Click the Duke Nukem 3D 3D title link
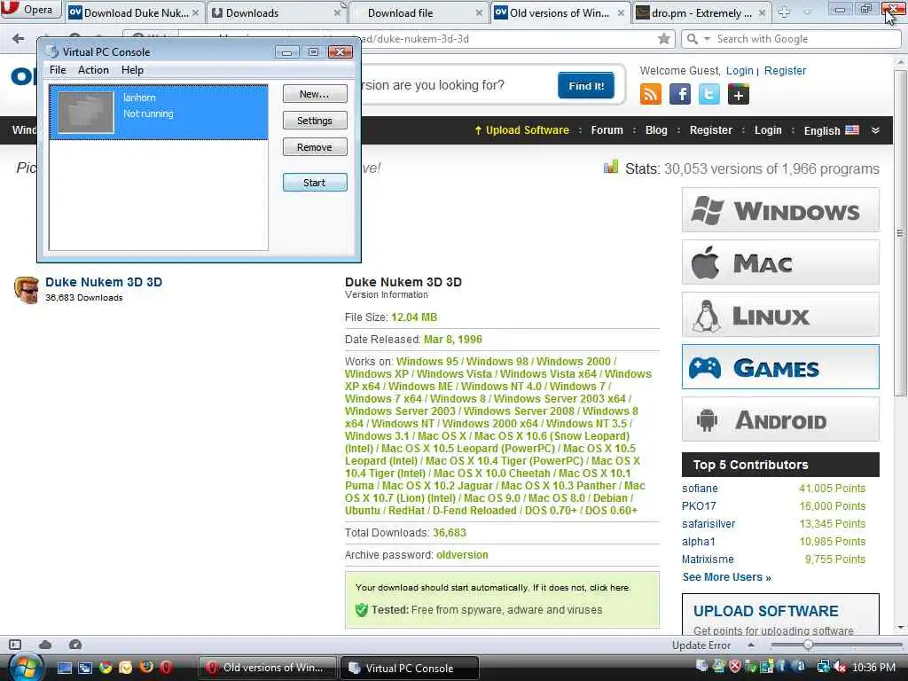The height and width of the screenshot is (681, 908). 104,282
